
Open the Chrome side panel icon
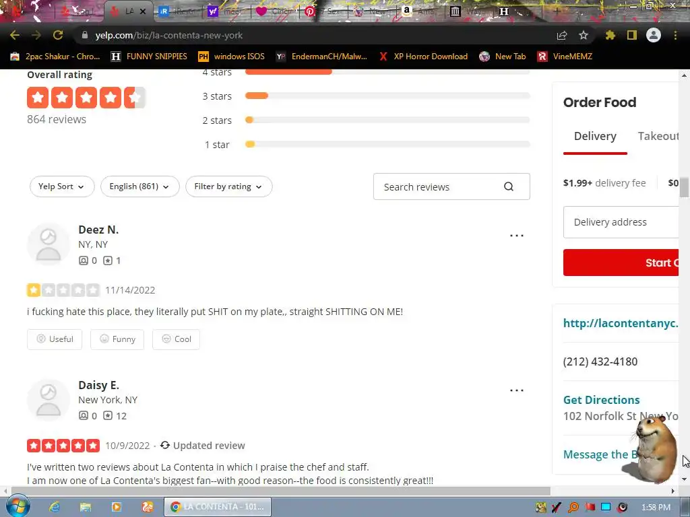pyautogui.click(x=632, y=35)
